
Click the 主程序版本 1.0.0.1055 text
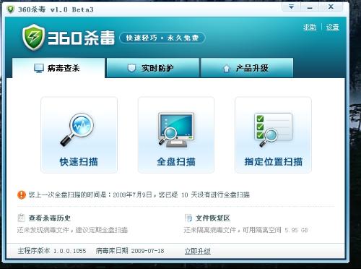(52, 251)
